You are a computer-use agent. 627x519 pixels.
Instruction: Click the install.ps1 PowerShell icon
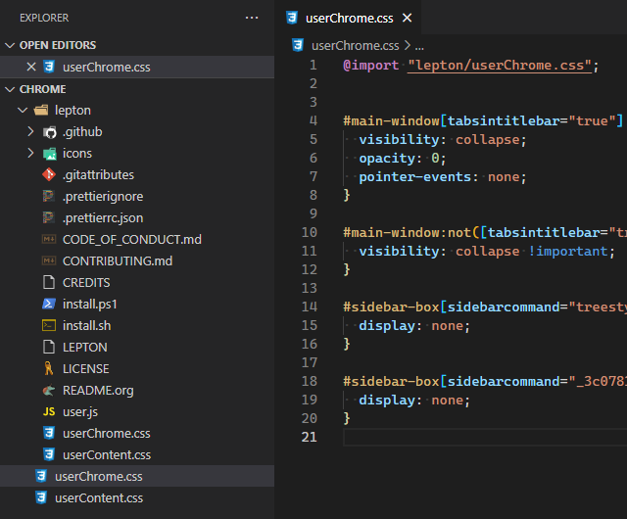(x=49, y=304)
